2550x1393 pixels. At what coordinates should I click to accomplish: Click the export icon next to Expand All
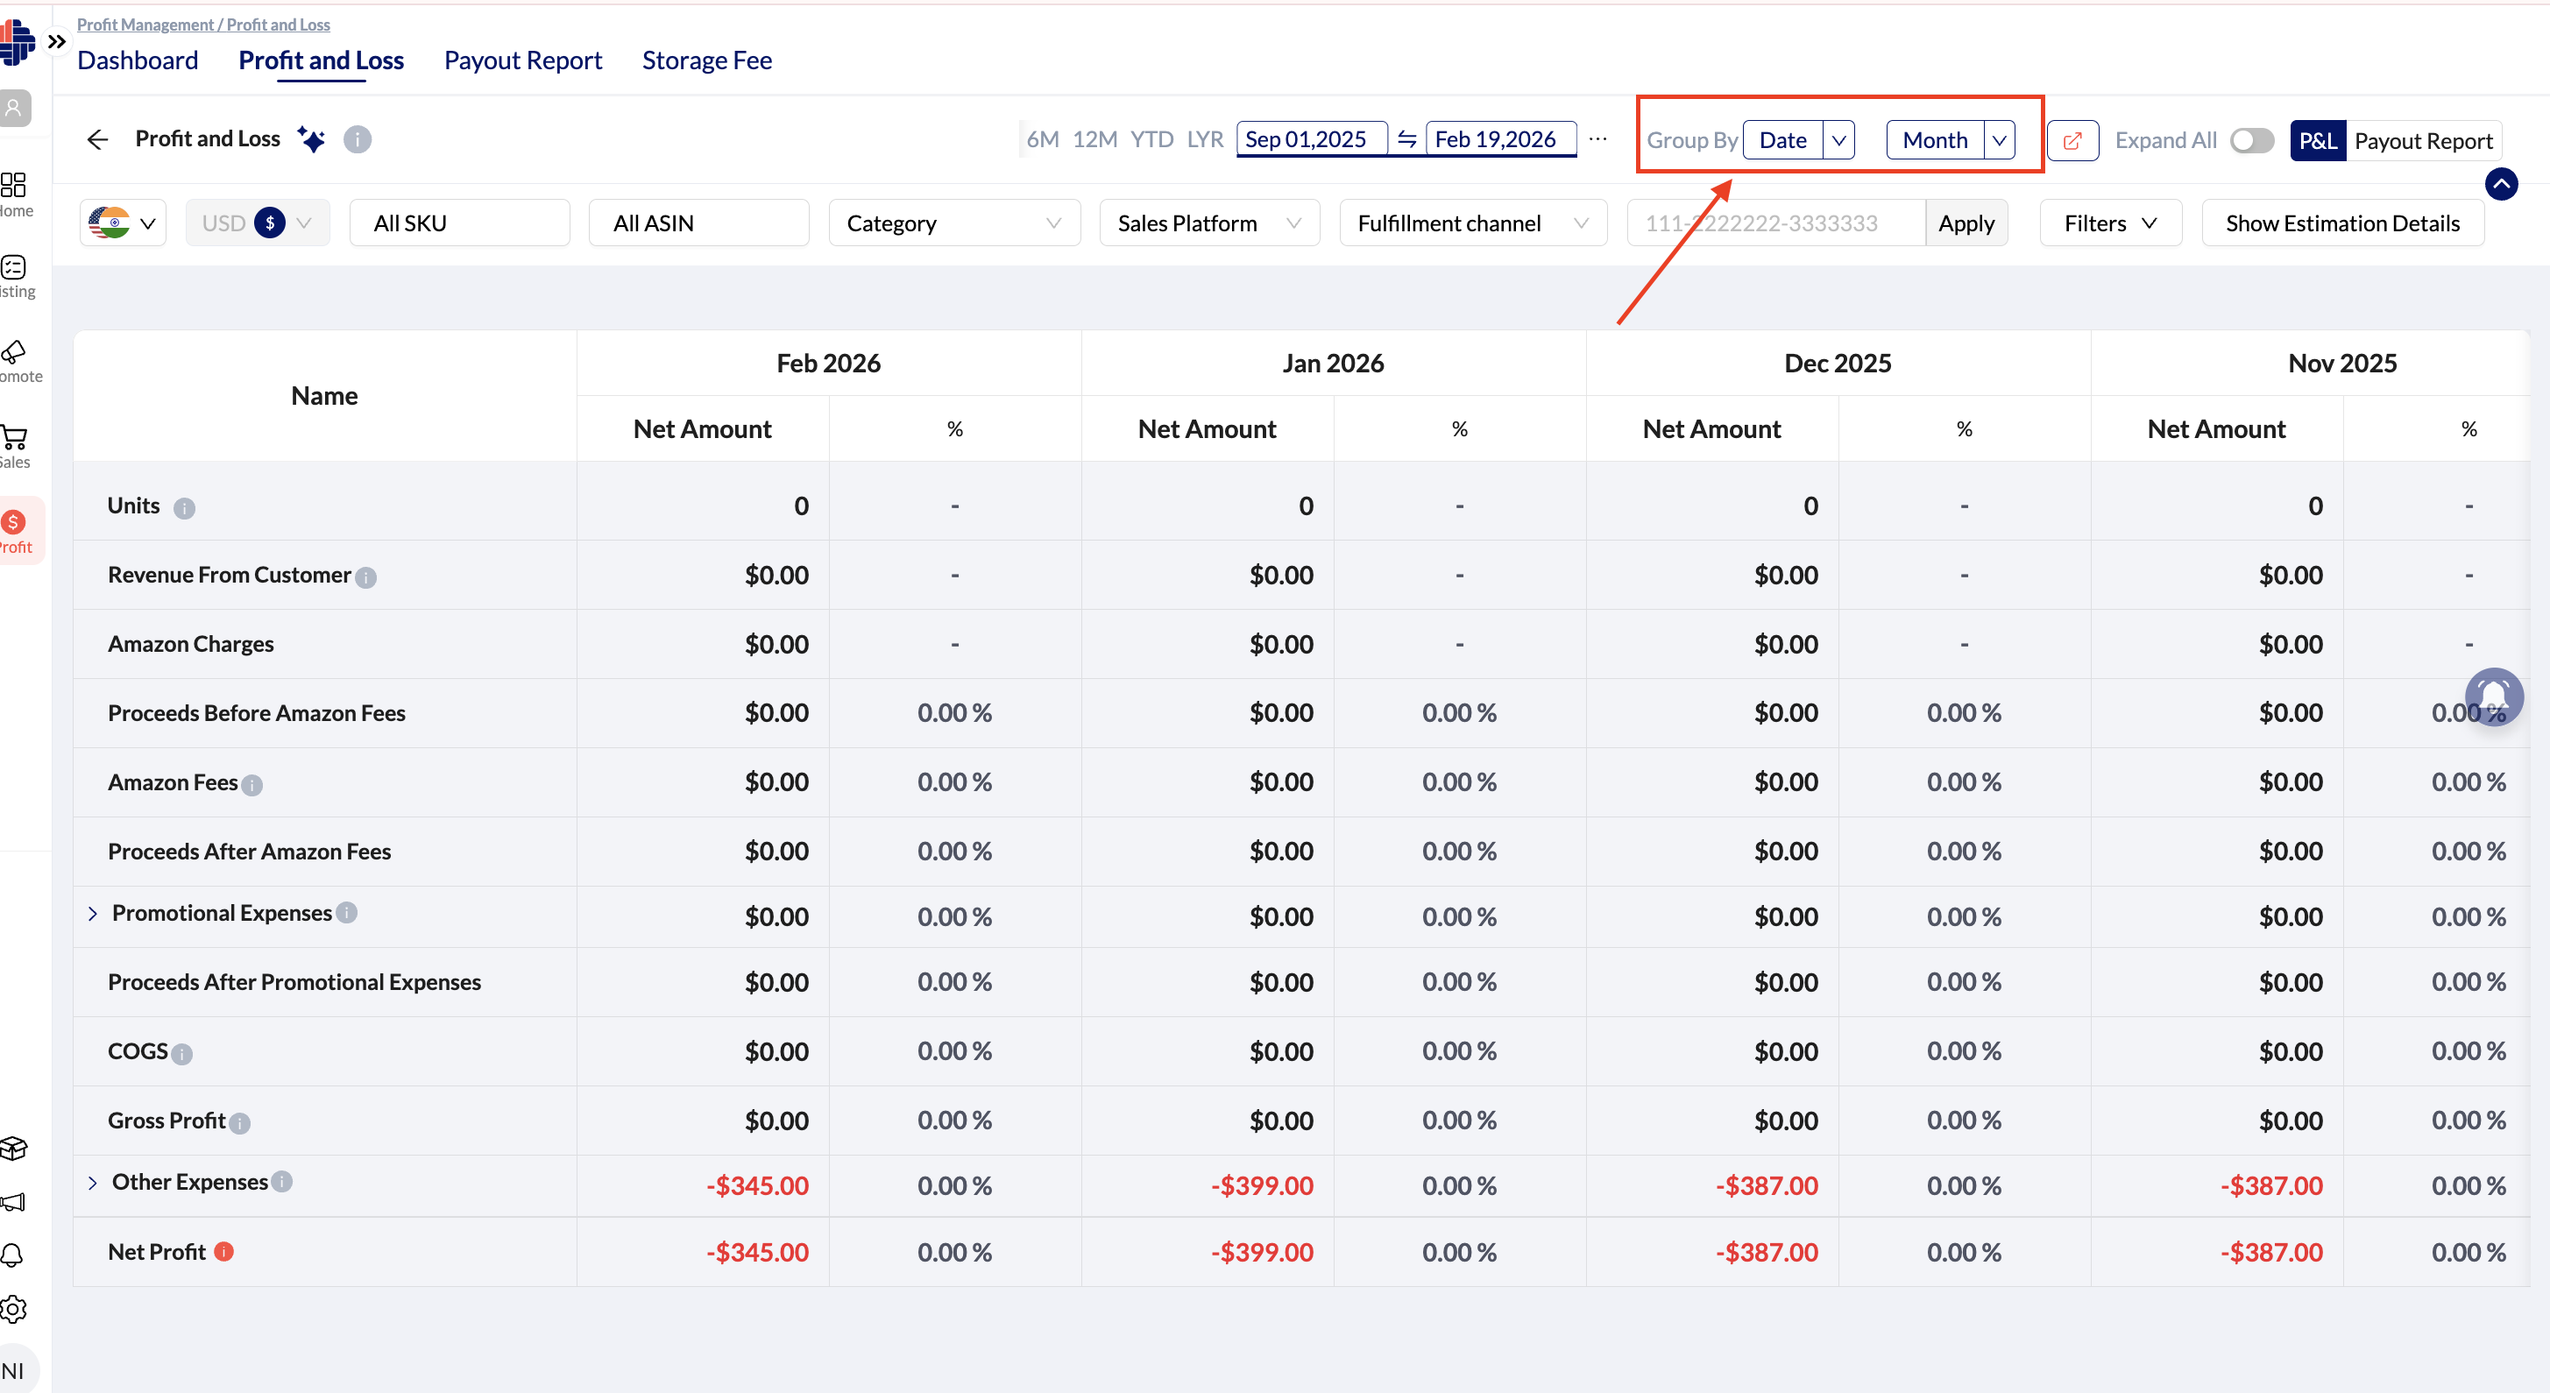coord(2072,140)
